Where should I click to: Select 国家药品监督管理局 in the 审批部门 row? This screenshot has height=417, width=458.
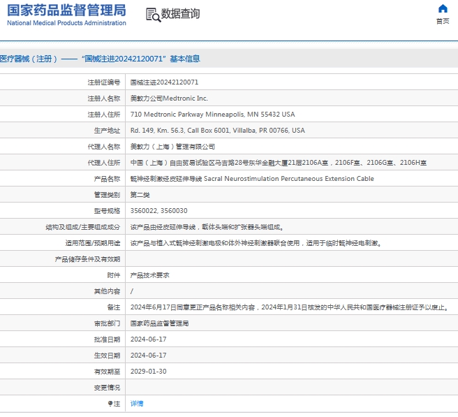click(159, 323)
